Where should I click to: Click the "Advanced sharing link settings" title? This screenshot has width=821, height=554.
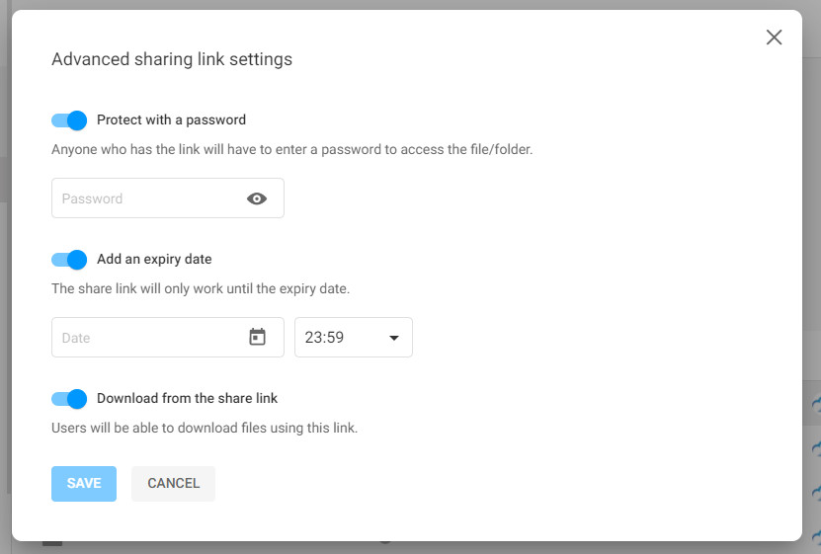point(172,59)
